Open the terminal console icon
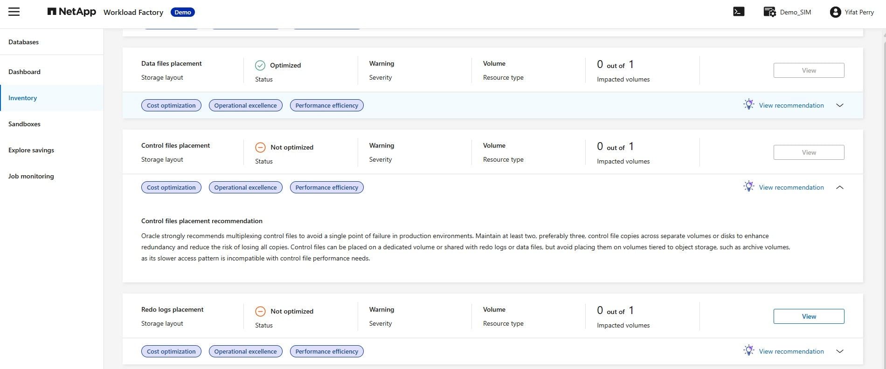 (x=739, y=12)
